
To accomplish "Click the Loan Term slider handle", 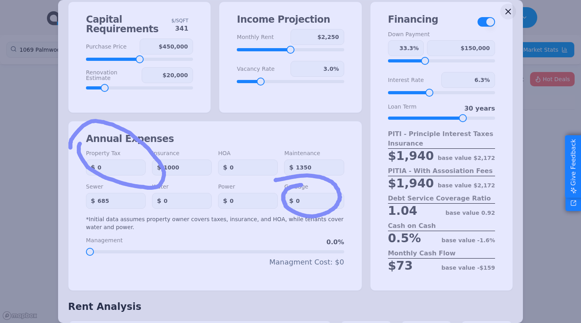I will tap(462, 118).
